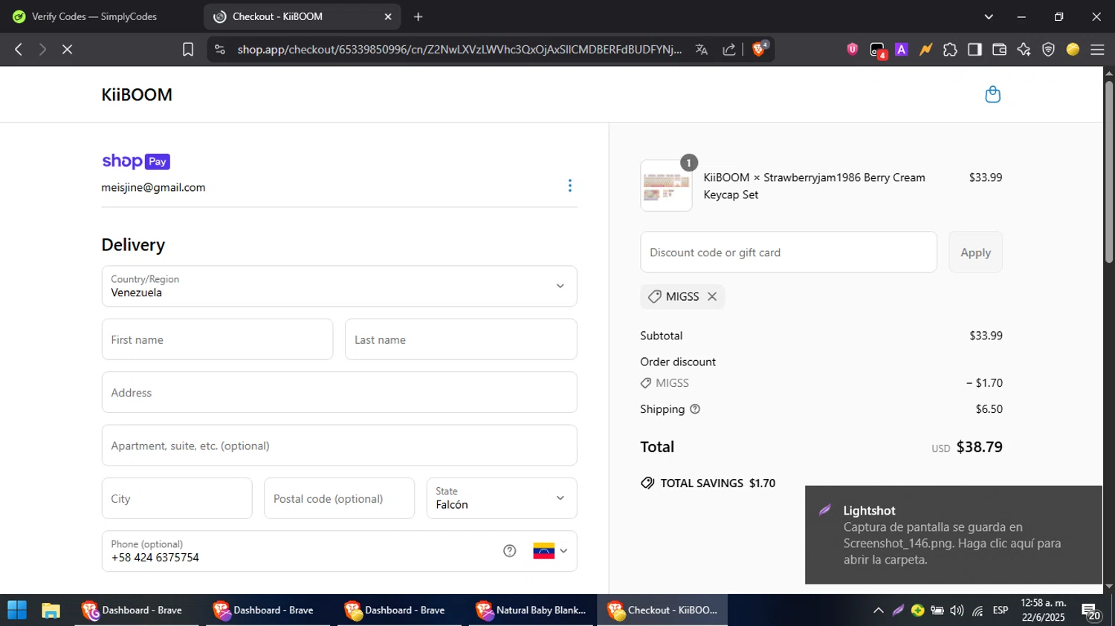Click the share page icon
Screen dimensions: 1115x626
point(729,49)
